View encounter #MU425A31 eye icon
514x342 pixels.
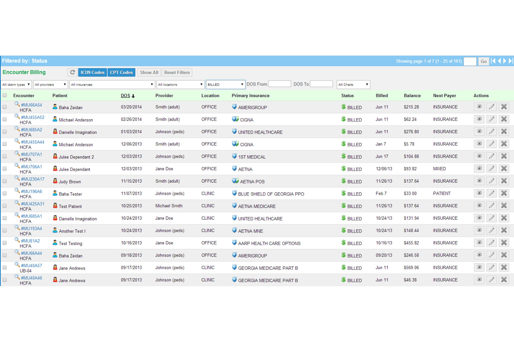479,206
